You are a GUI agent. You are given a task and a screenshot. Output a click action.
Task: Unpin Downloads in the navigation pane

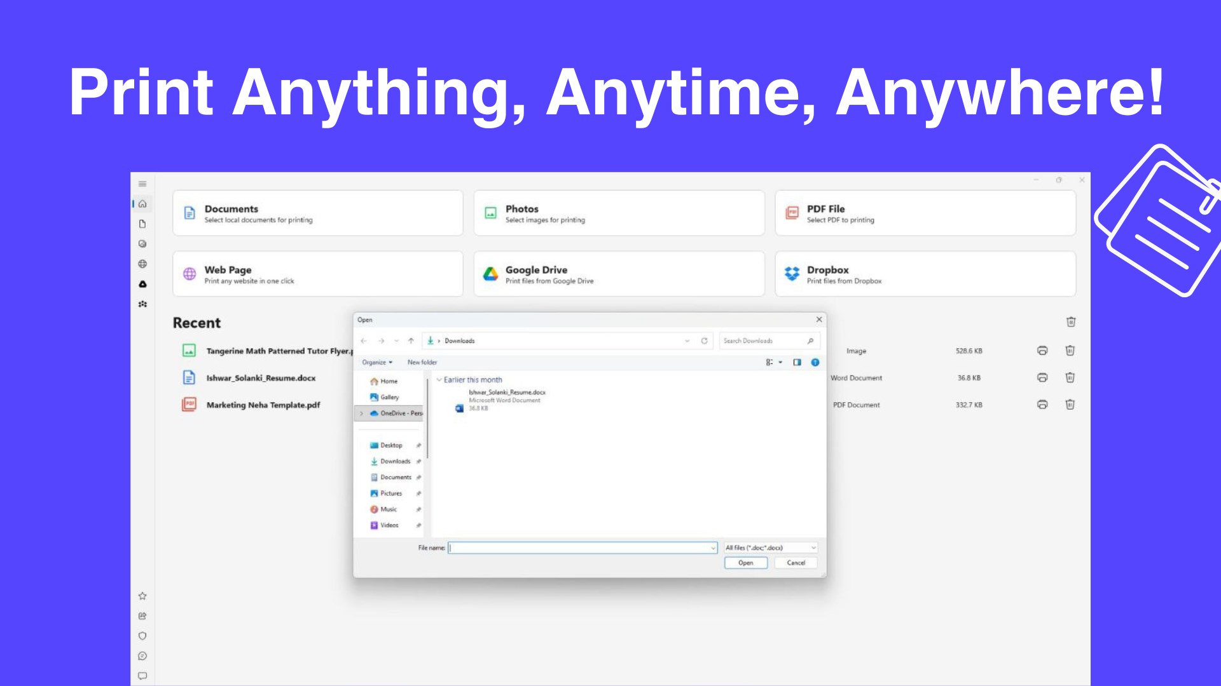[x=419, y=461]
